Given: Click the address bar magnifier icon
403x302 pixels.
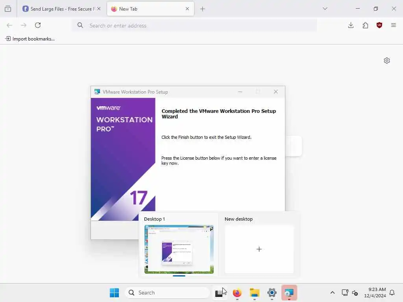Looking at the screenshot, I should coord(80,25).
